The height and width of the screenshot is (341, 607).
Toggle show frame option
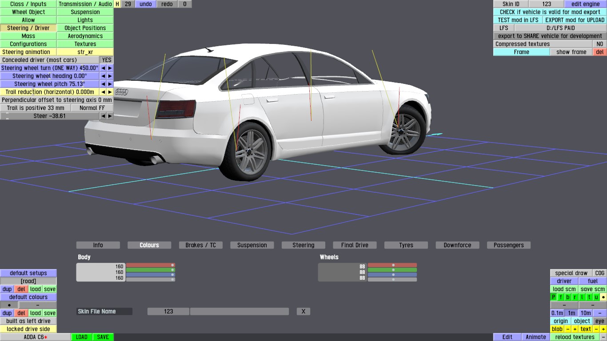coord(571,52)
